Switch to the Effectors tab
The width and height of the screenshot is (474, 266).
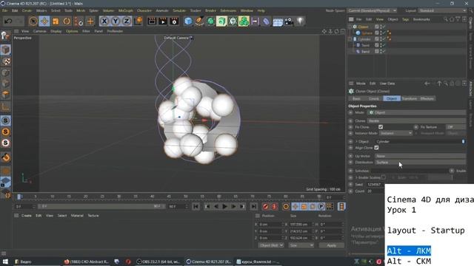pos(427,98)
